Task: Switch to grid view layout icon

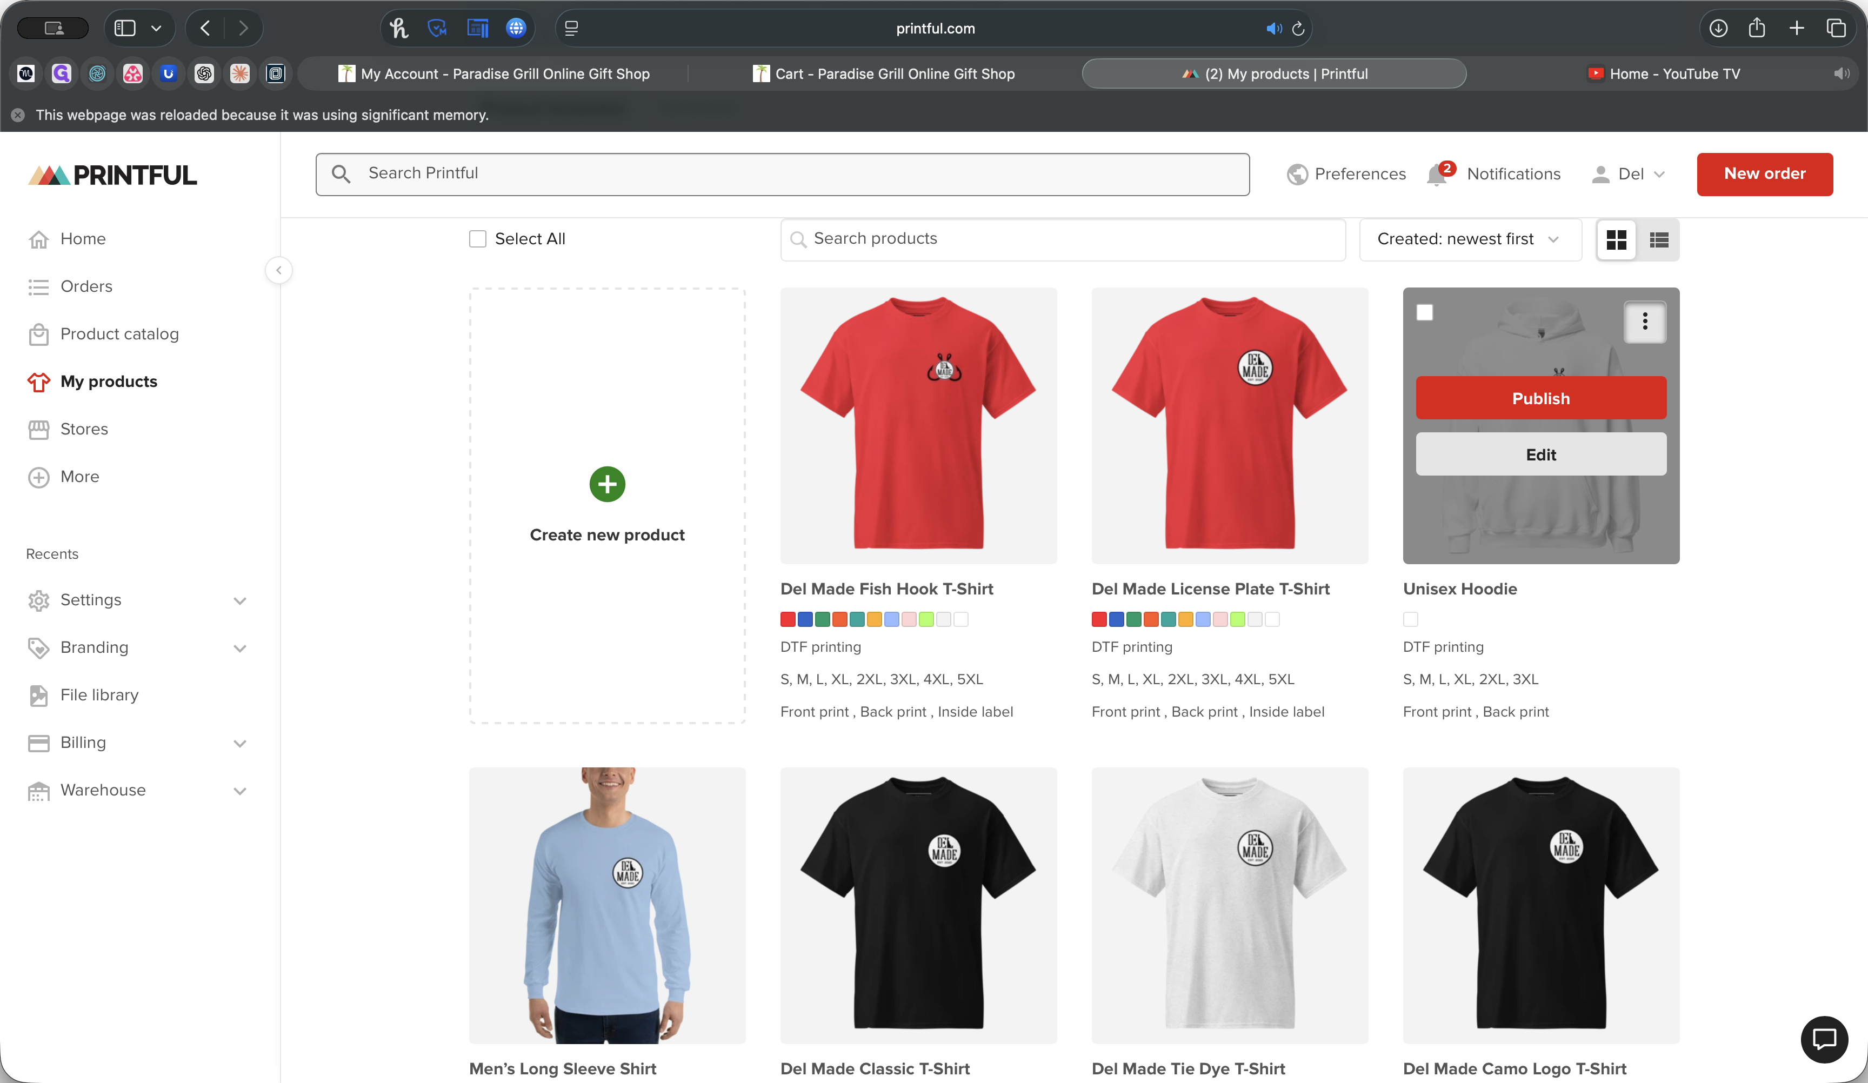Action: (1616, 239)
